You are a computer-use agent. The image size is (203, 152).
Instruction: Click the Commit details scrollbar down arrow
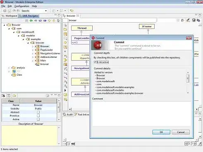click(188, 93)
